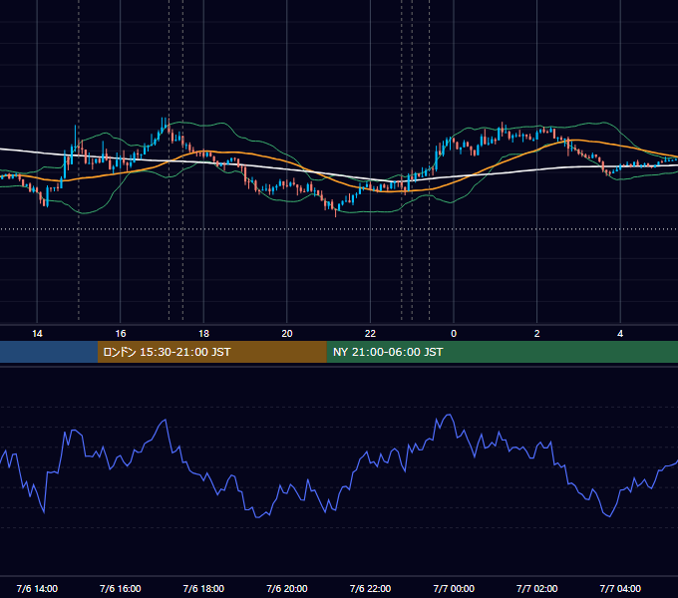Click the ロンドン 15:30-21:00 JST session bar
678x598 pixels.
(x=211, y=352)
